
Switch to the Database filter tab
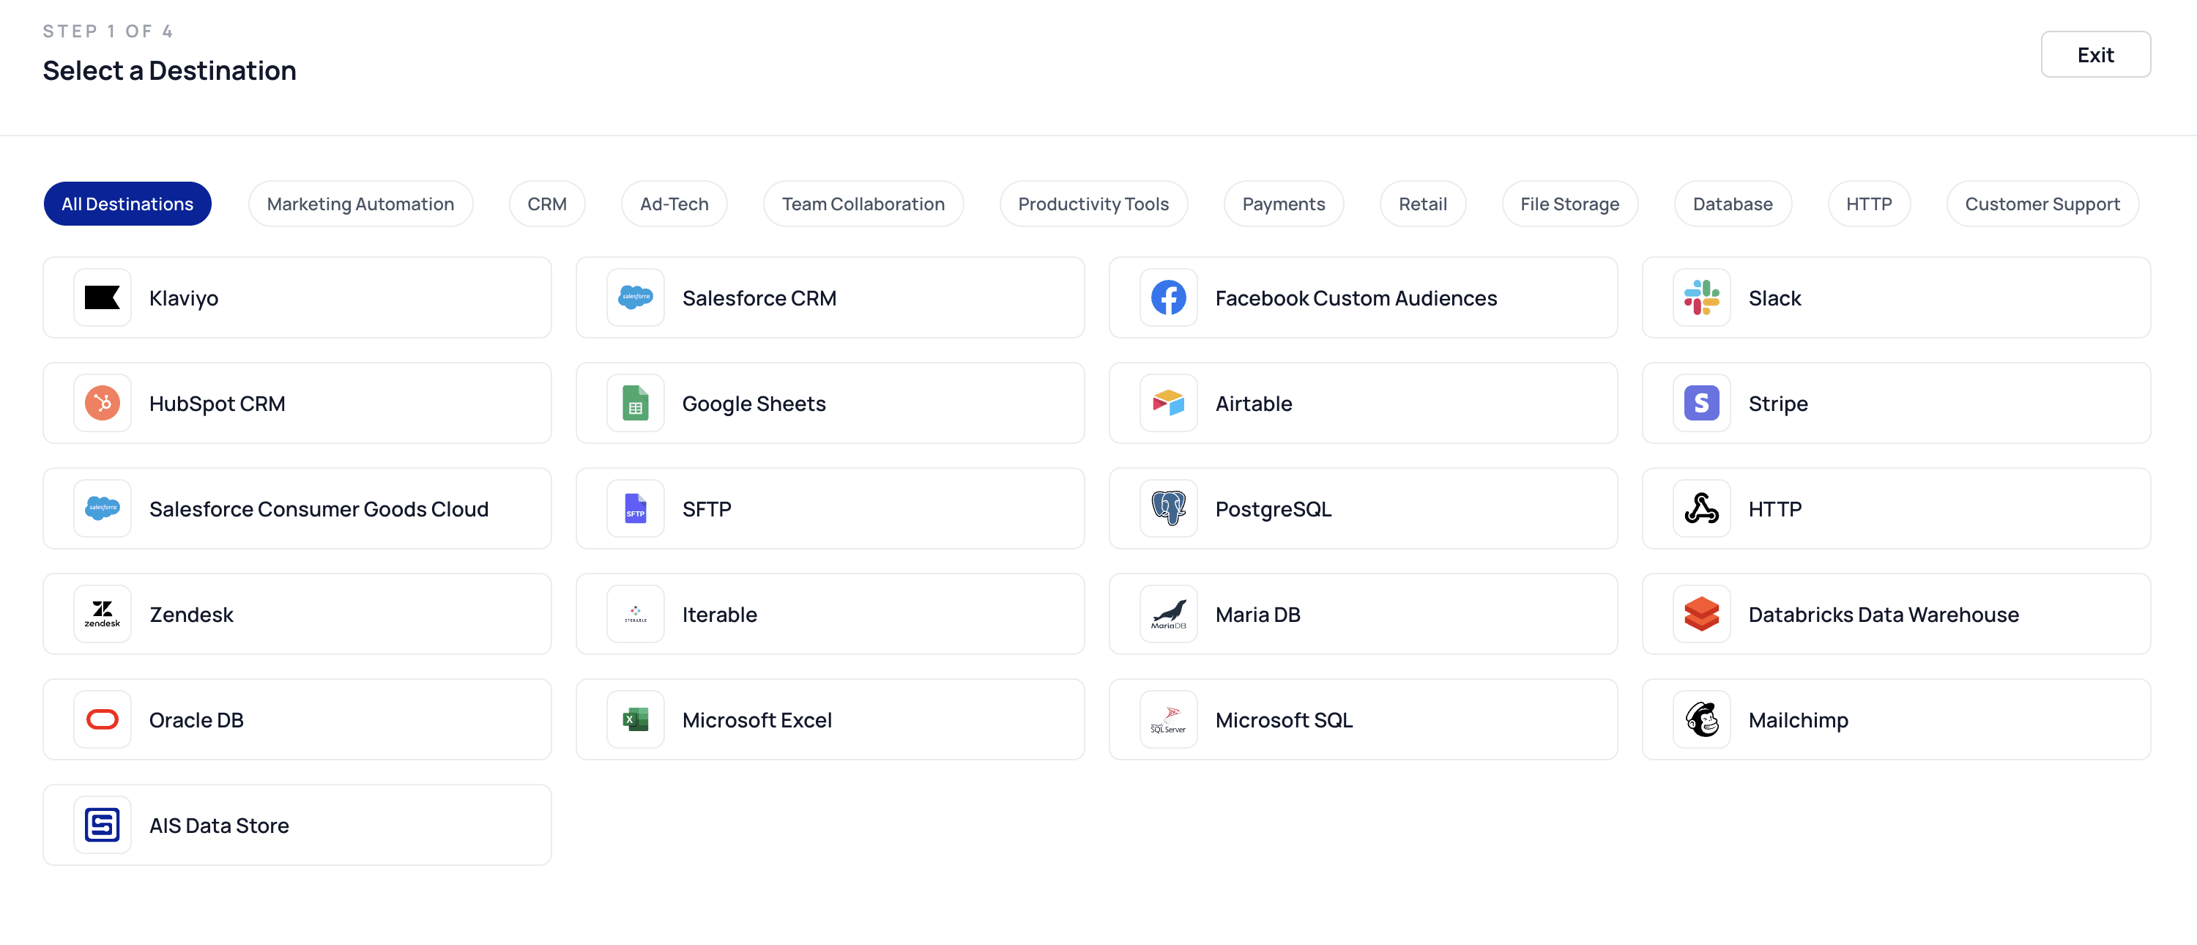tap(1731, 204)
